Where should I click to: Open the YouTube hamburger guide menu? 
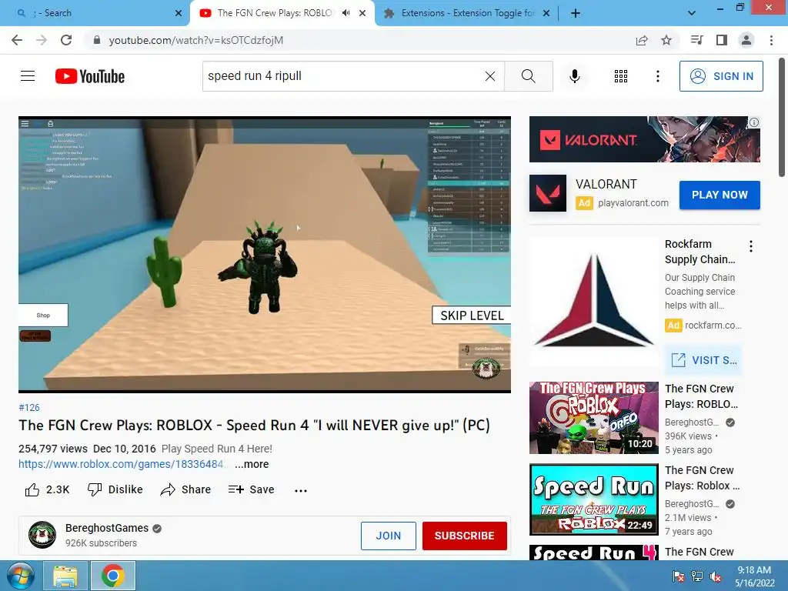coord(28,76)
